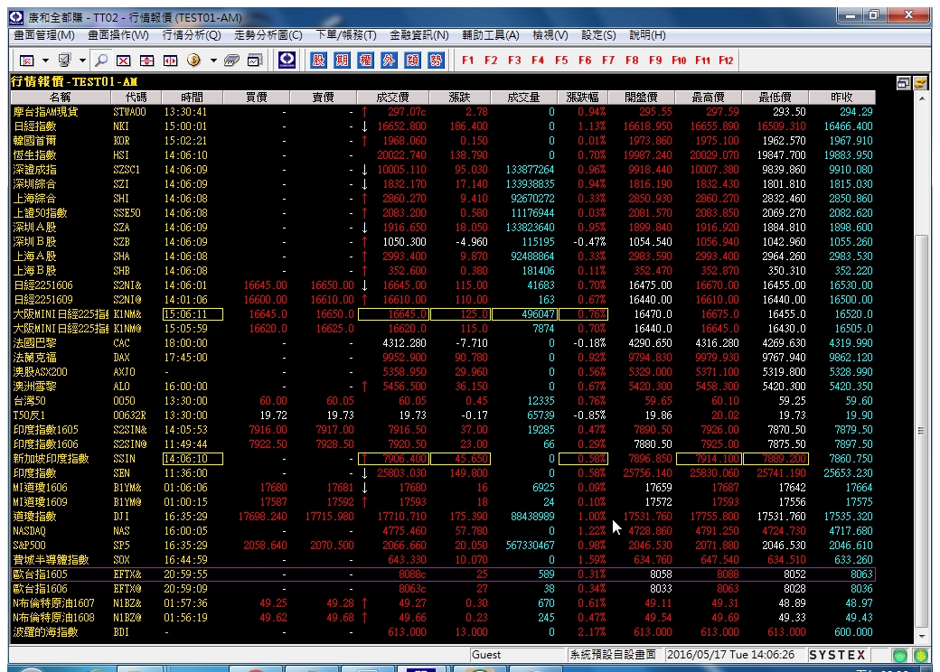Click the scrollbar down arrow
Image resolution: width=940 pixels, height=672 pixels.
point(922,637)
